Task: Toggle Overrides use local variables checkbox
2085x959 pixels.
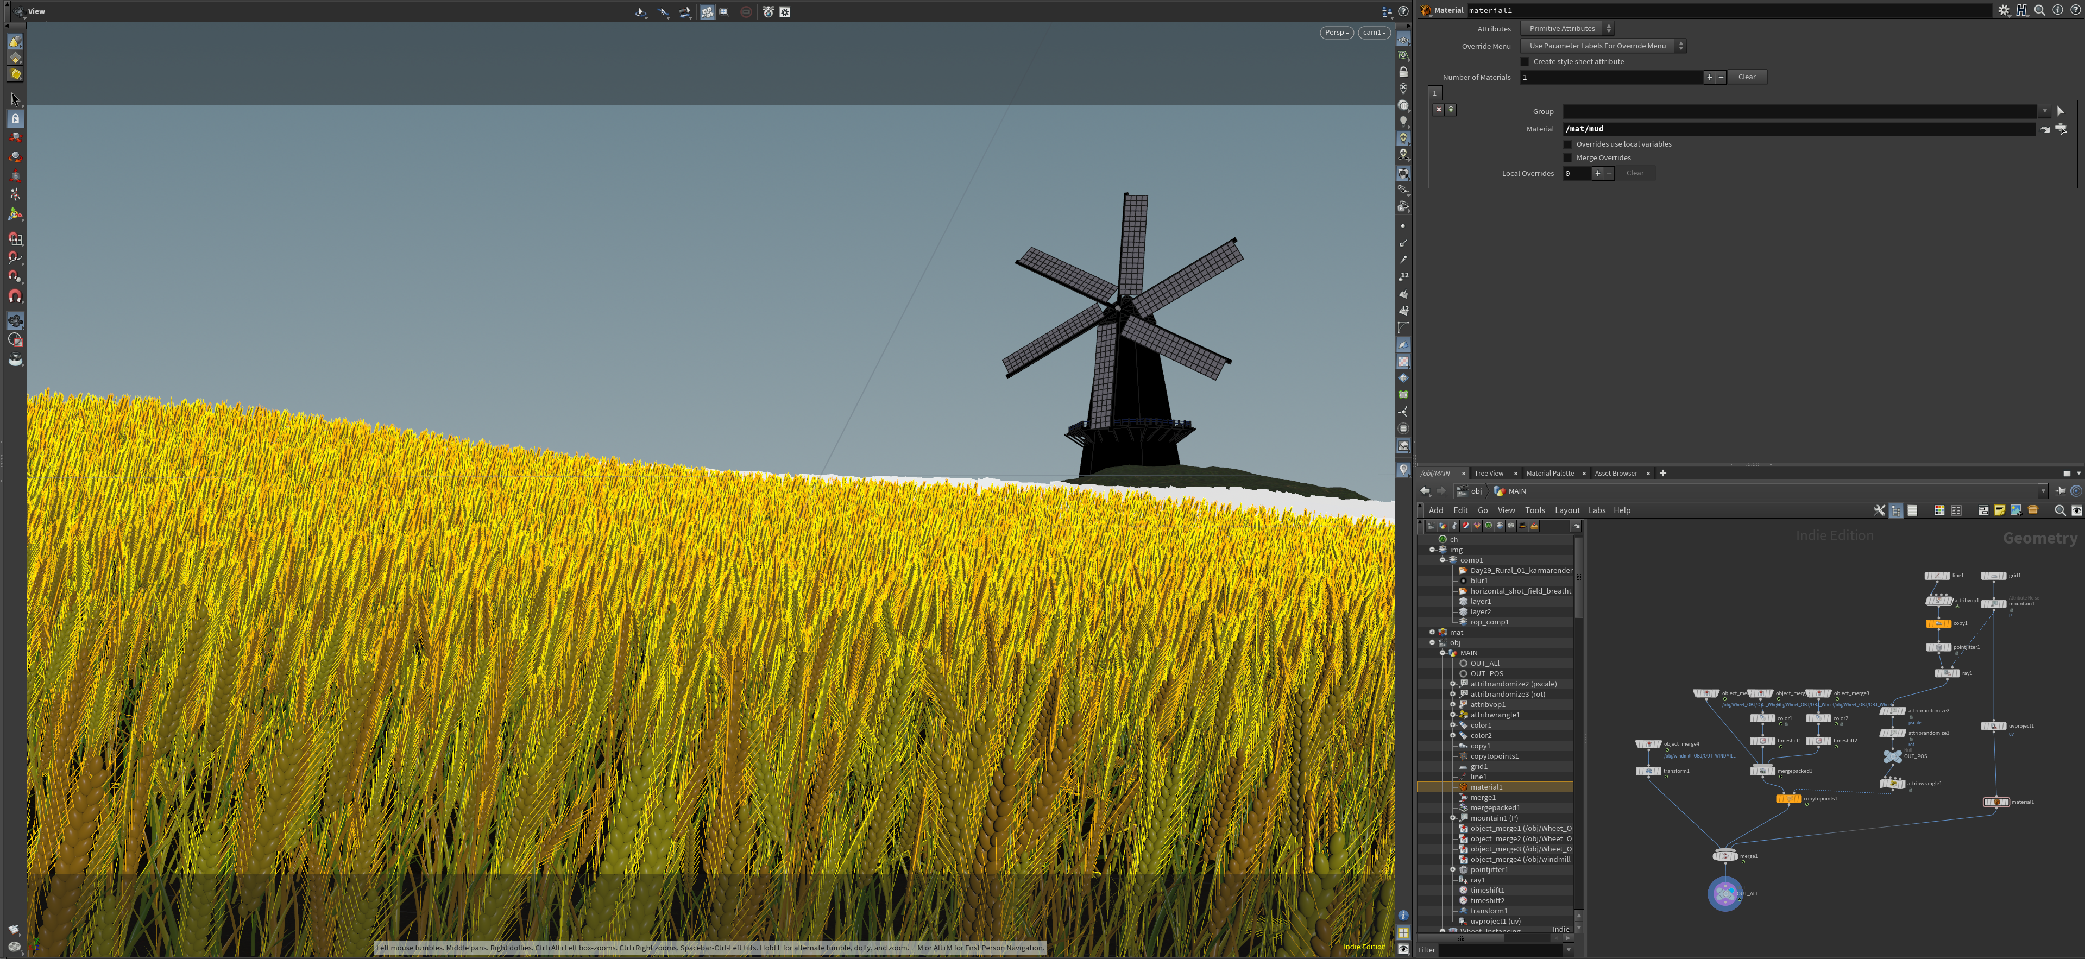Action: coord(1568,145)
